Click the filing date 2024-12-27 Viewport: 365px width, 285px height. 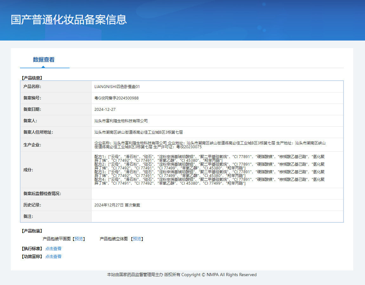tap(105, 110)
